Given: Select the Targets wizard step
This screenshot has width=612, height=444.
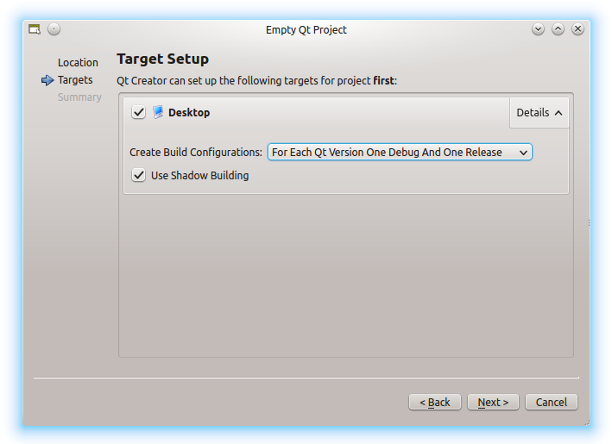Looking at the screenshot, I should pyautogui.click(x=75, y=80).
